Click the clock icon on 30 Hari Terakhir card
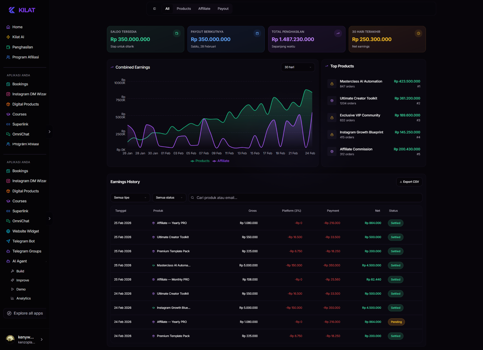This screenshot has height=350, width=483. tap(418, 33)
